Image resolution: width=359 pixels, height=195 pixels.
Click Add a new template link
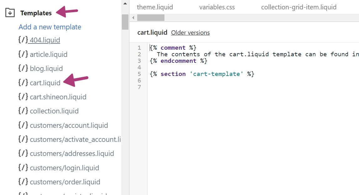pyautogui.click(x=50, y=27)
